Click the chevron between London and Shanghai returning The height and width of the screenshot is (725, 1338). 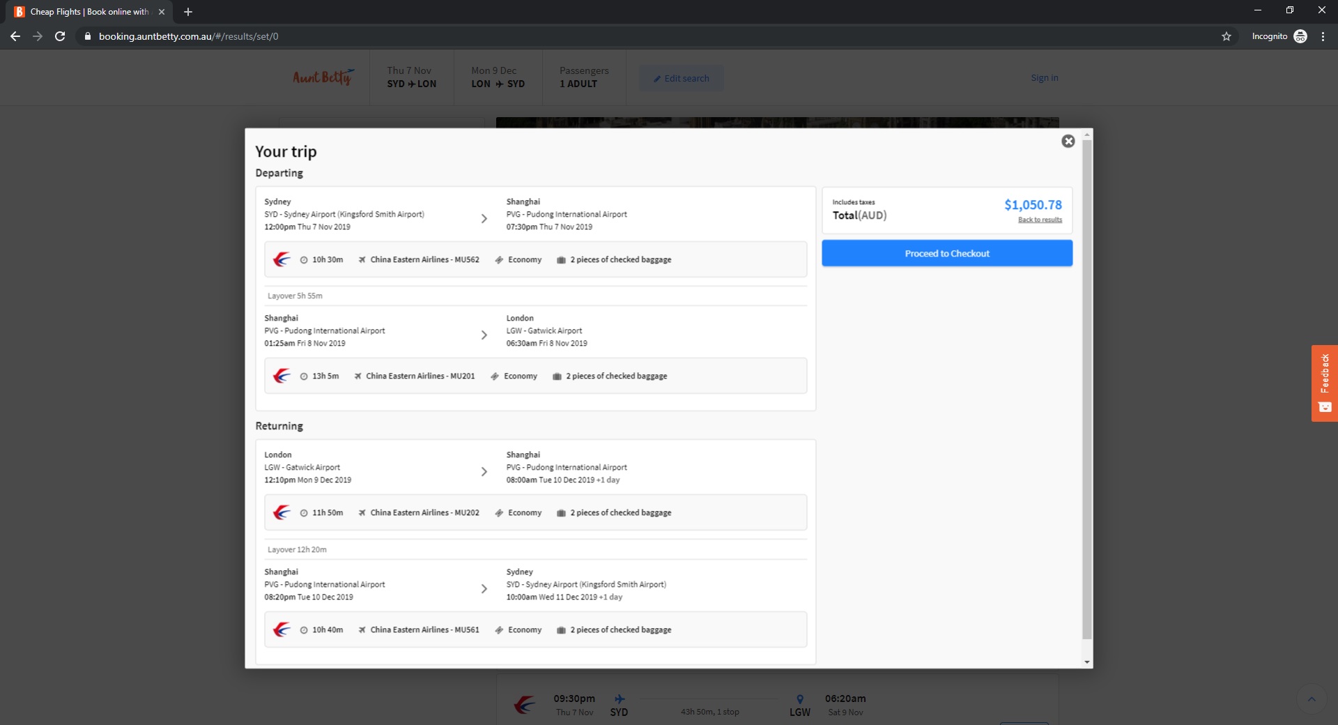point(484,472)
